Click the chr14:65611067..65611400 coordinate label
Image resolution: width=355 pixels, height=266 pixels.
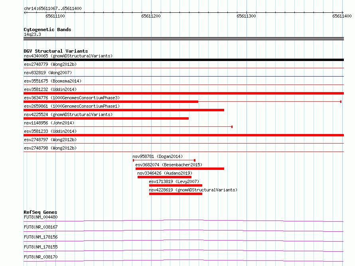(x=53, y=8)
